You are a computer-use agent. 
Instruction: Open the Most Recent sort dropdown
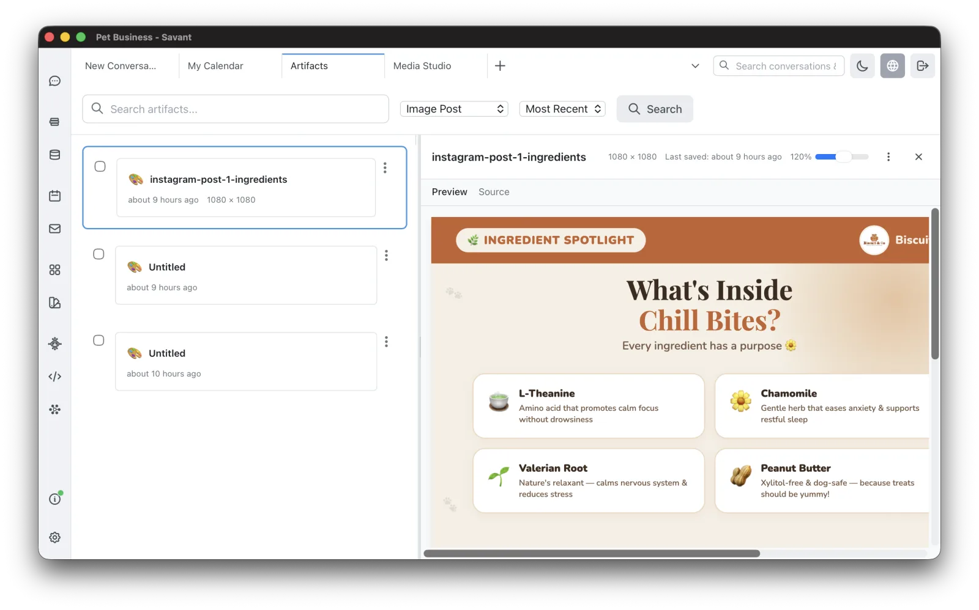click(562, 109)
